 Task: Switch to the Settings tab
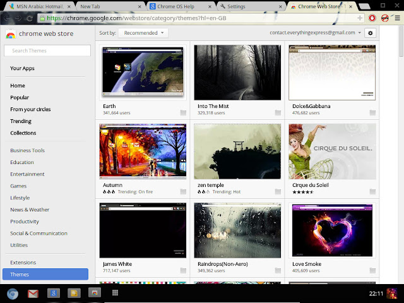[x=251, y=6]
